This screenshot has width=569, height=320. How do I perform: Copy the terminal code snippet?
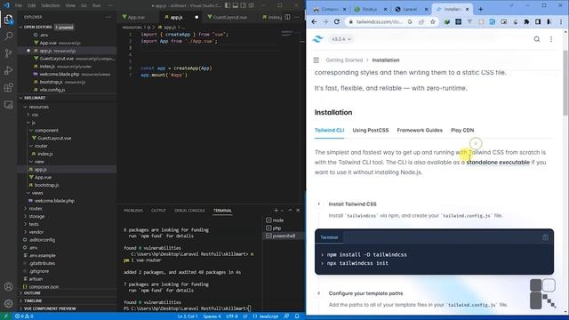[x=545, y=237]
